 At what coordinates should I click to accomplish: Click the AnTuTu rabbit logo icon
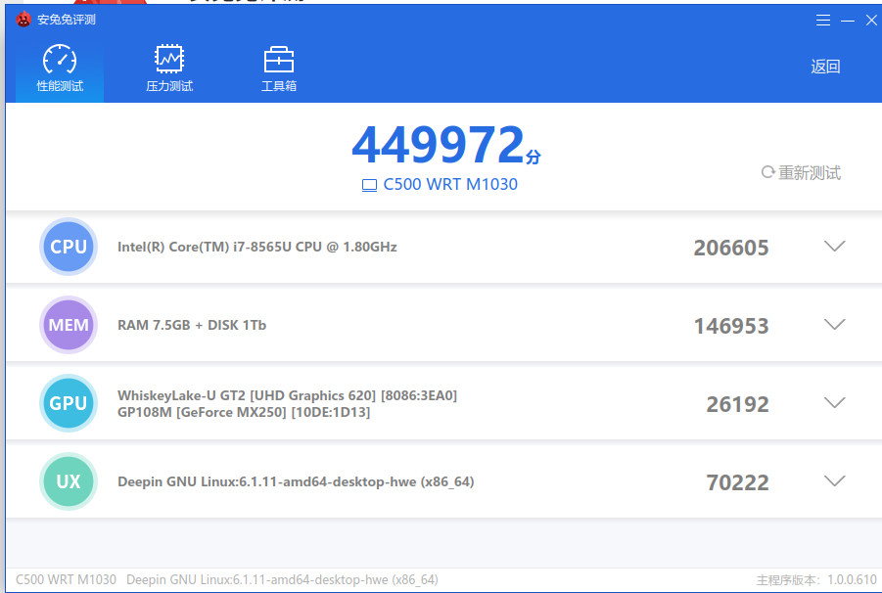[x=23, y=20]
